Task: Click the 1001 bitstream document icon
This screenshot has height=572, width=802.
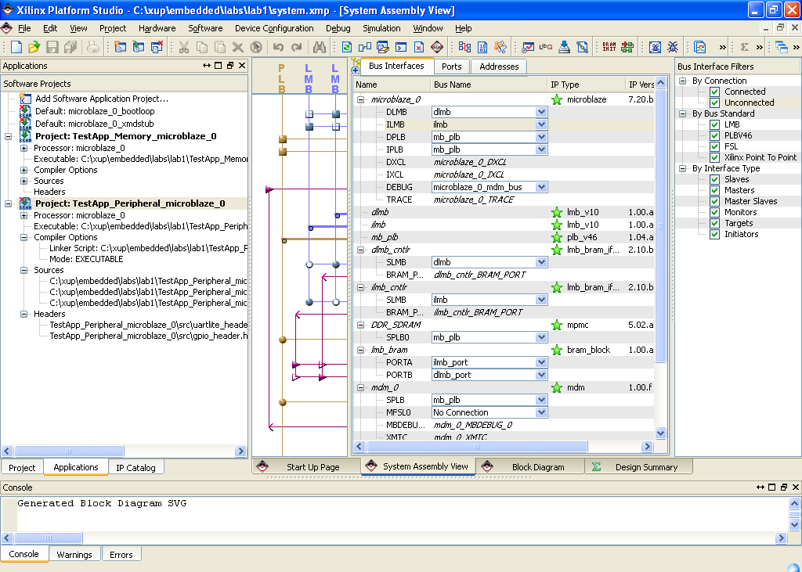Action: coord(482,48)
